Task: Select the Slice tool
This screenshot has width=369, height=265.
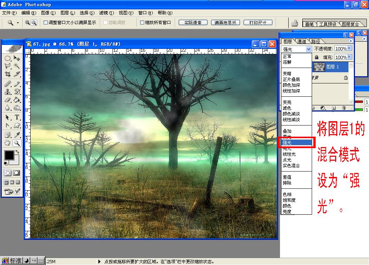Action: (17, 74)
